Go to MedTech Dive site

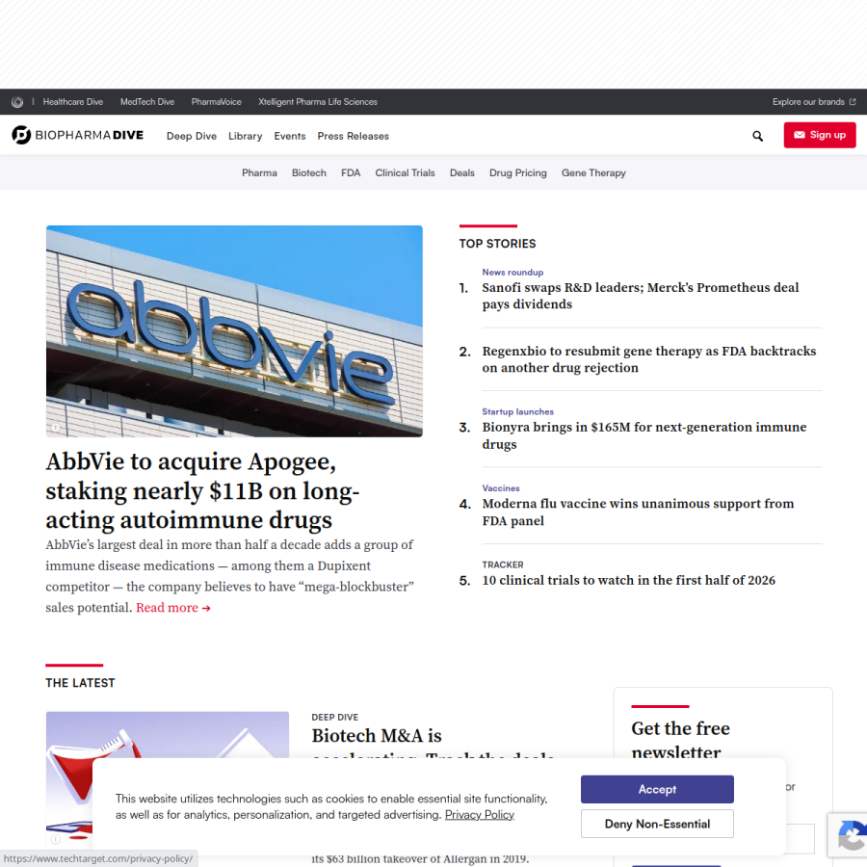147,102
